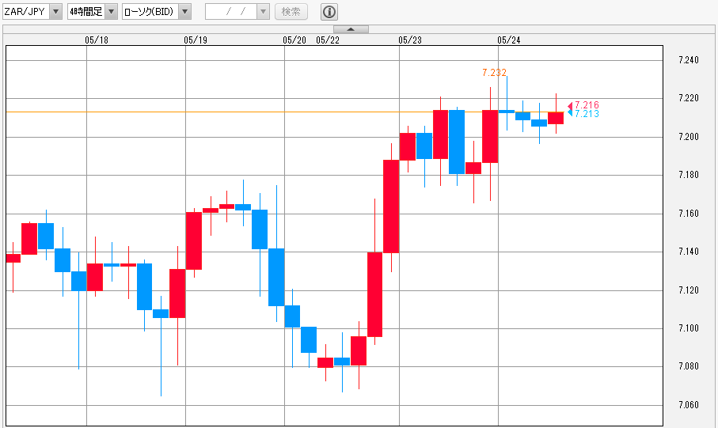This screenshot has height=428, width=718.
Task: Open the ZAR/JPY currency pair dropdown
Action: pos(32,11)
